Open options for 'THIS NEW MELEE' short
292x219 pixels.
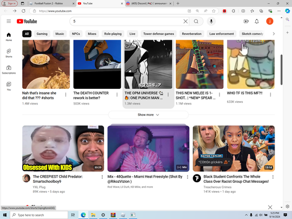coord(220,95)
